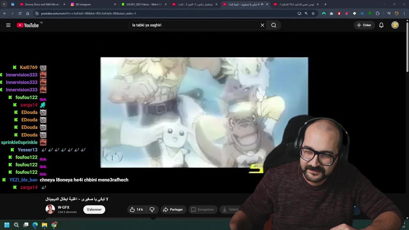This screenshot has width=409, height=230.
Task: Go to the YouTube home logo
Action: pos(28,25)
